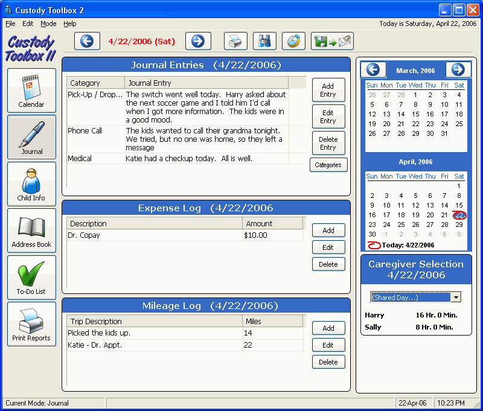Click the stopwatch toolbar icon
The height and width of the screenshot is (411, 483).
point(293,41)
